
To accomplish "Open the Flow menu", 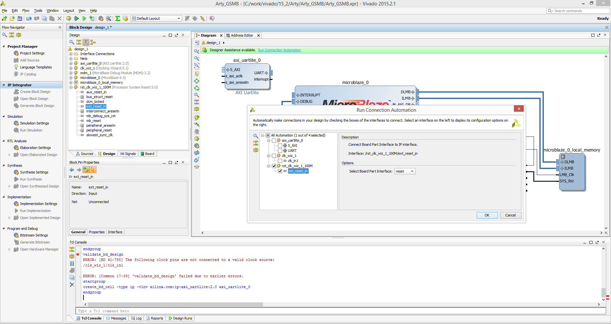I will tap(26, 11).
